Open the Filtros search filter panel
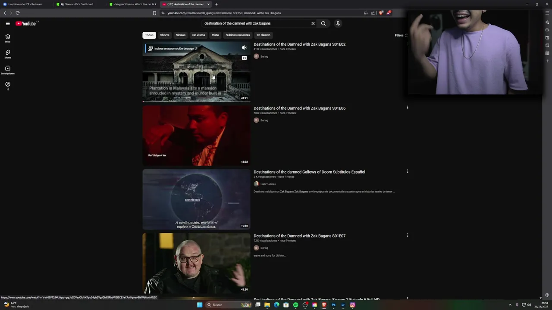Viewport: 552px width, 310px height. [x=401, y=35]
